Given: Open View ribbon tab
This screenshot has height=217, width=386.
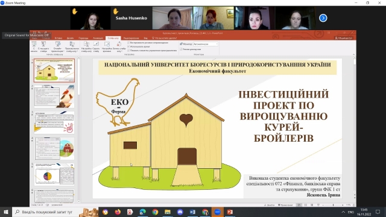Looking at the screenshot, I should [146, 38].
